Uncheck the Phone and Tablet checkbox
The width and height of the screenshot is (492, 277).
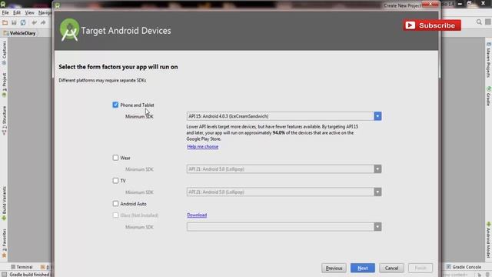pos(115,105)
